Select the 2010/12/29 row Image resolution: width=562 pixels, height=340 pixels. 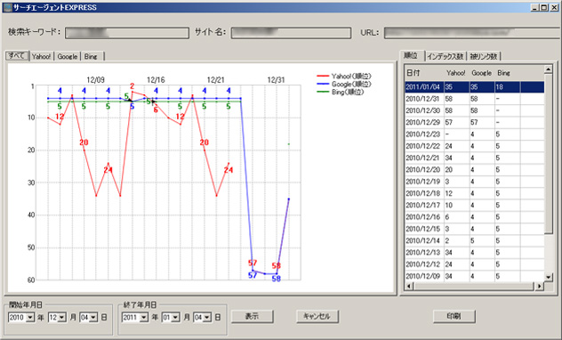point(475,123)
